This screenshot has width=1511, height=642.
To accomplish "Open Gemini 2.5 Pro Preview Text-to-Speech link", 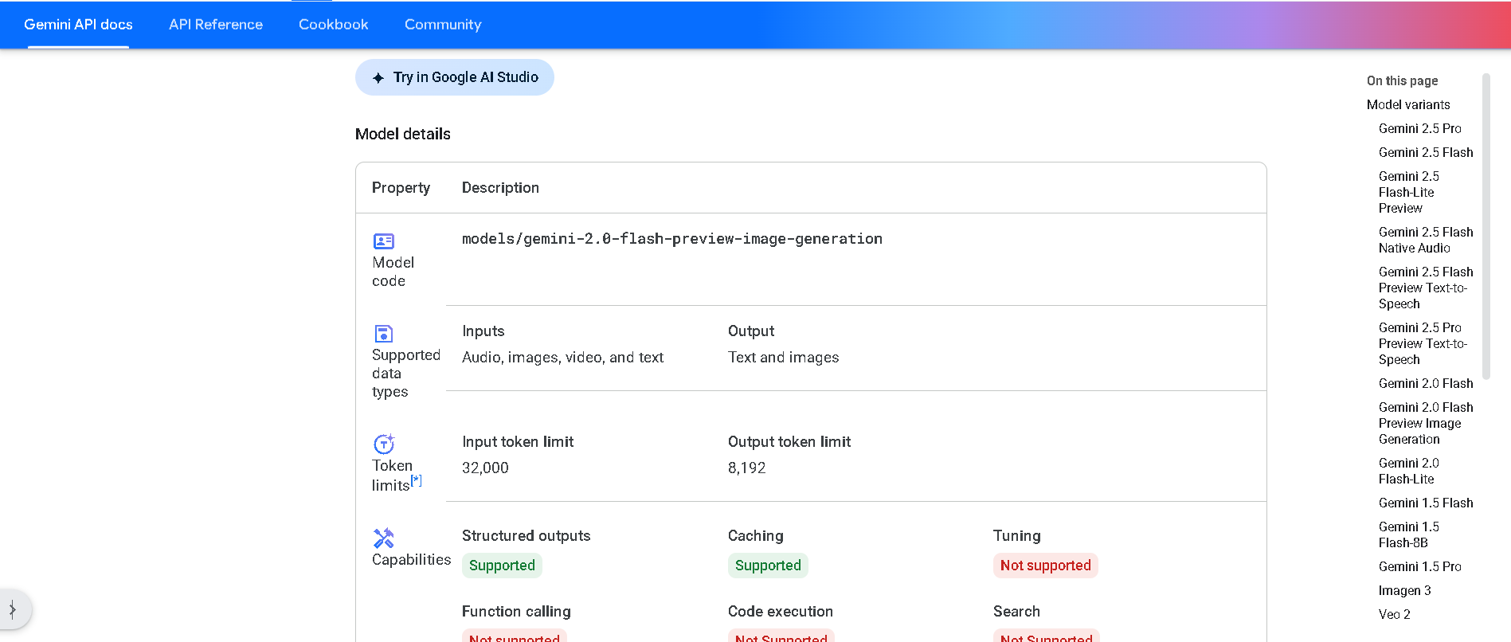I will (x=1423, y=343).
